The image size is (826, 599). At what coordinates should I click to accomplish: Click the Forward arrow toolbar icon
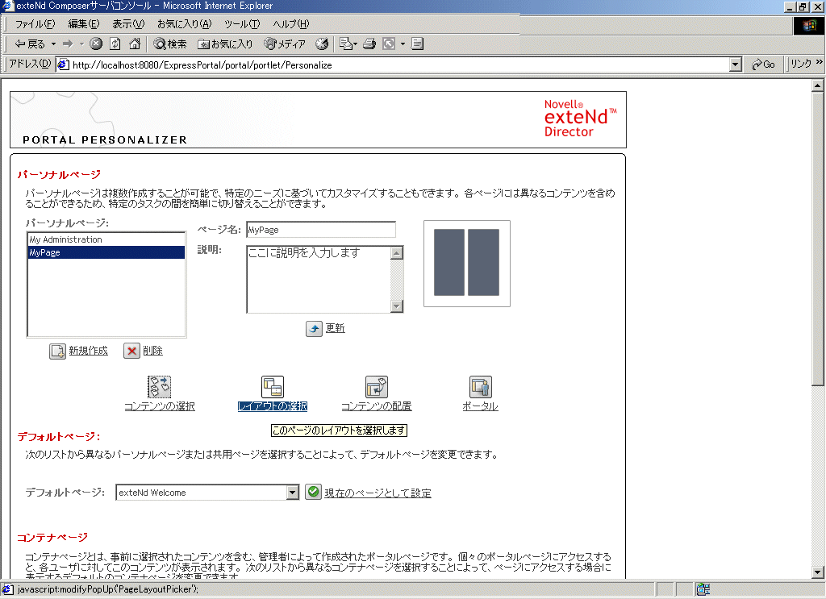point(68,44)
